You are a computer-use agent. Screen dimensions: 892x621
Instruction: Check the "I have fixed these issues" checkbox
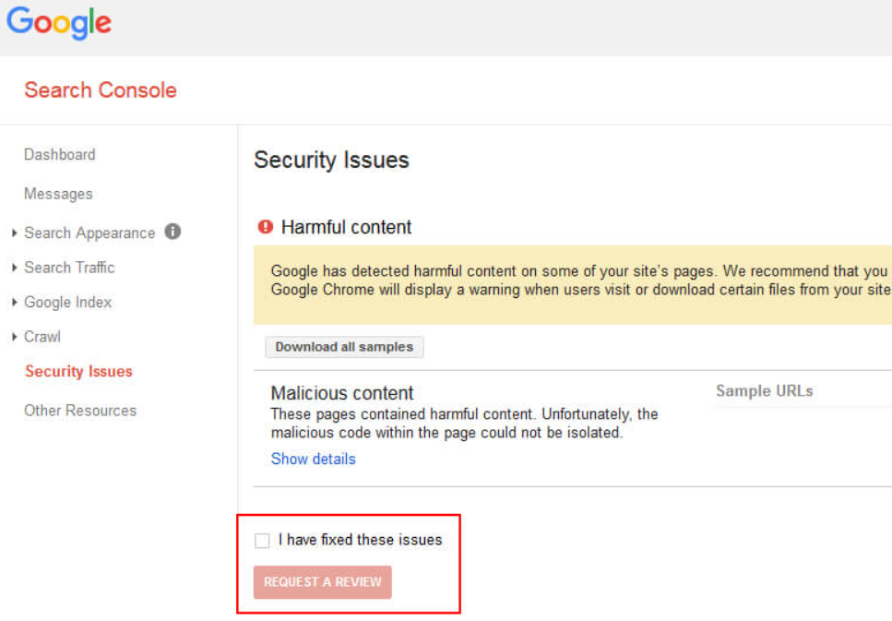pyautogui.click(x=261, y=541)
